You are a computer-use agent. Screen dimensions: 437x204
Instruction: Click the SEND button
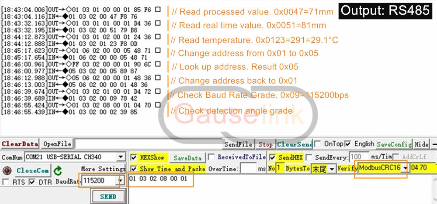[x=108, y=197]
